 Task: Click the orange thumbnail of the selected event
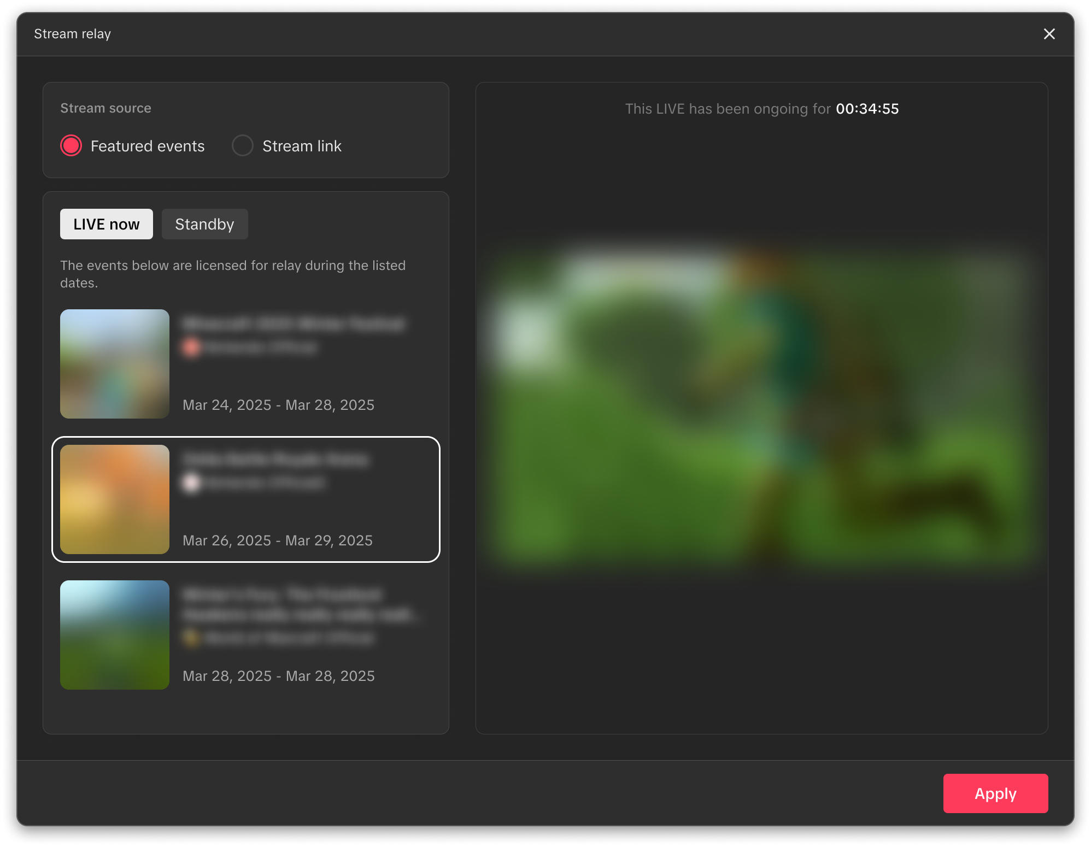click(114, 499)
